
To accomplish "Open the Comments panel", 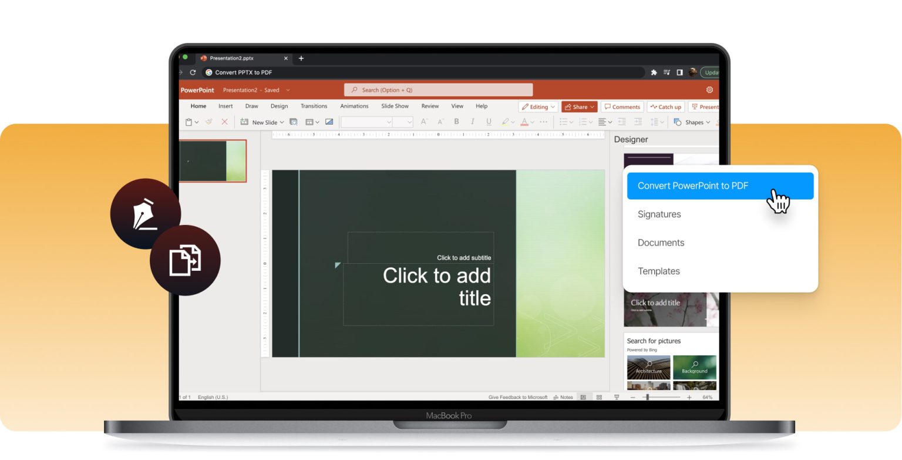I will (x=622, y=106).
